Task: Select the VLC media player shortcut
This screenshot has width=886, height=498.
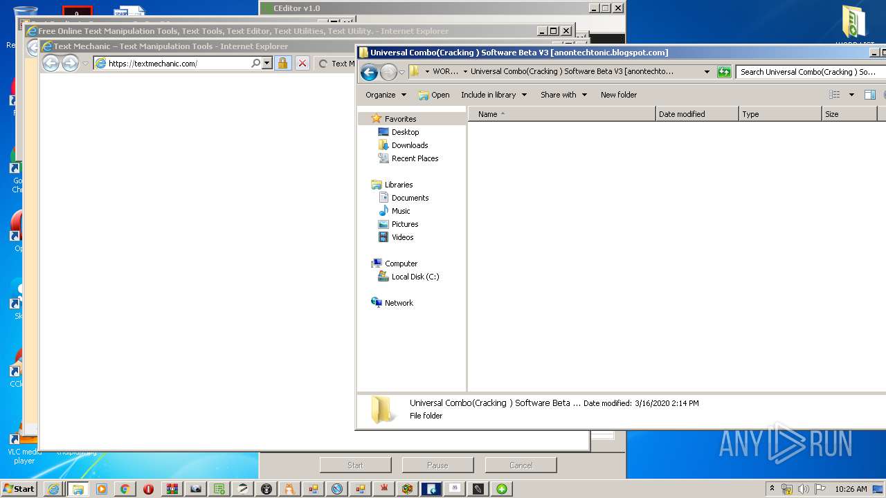Action: (x=24, y=447)
